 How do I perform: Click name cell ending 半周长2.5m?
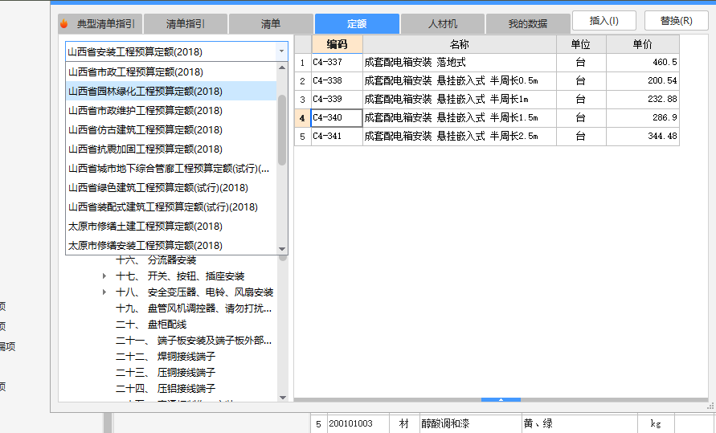[x=460, y=136]
